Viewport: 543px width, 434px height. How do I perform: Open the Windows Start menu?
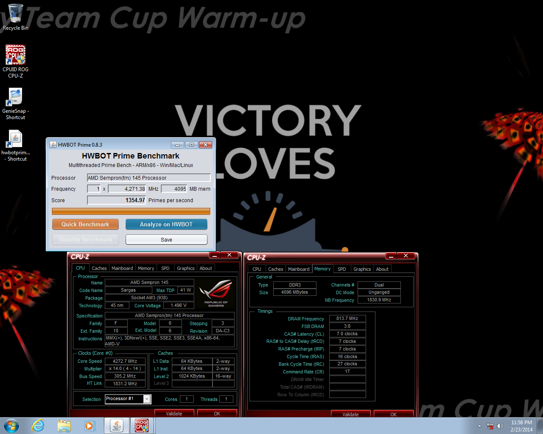11,426
